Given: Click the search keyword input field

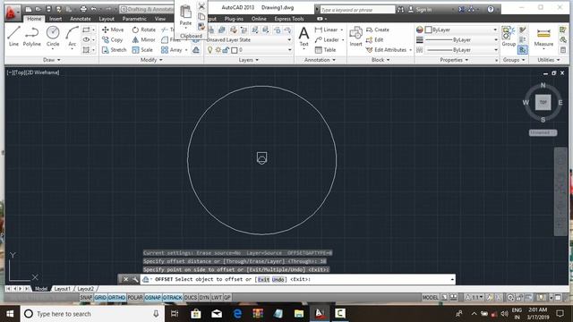Looking at the screenshot, I should (357, 10).
